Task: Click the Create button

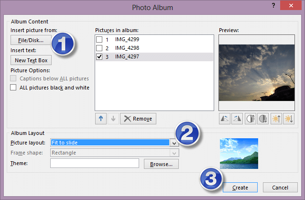Action: pyautogui.click(x=240, y=187)
